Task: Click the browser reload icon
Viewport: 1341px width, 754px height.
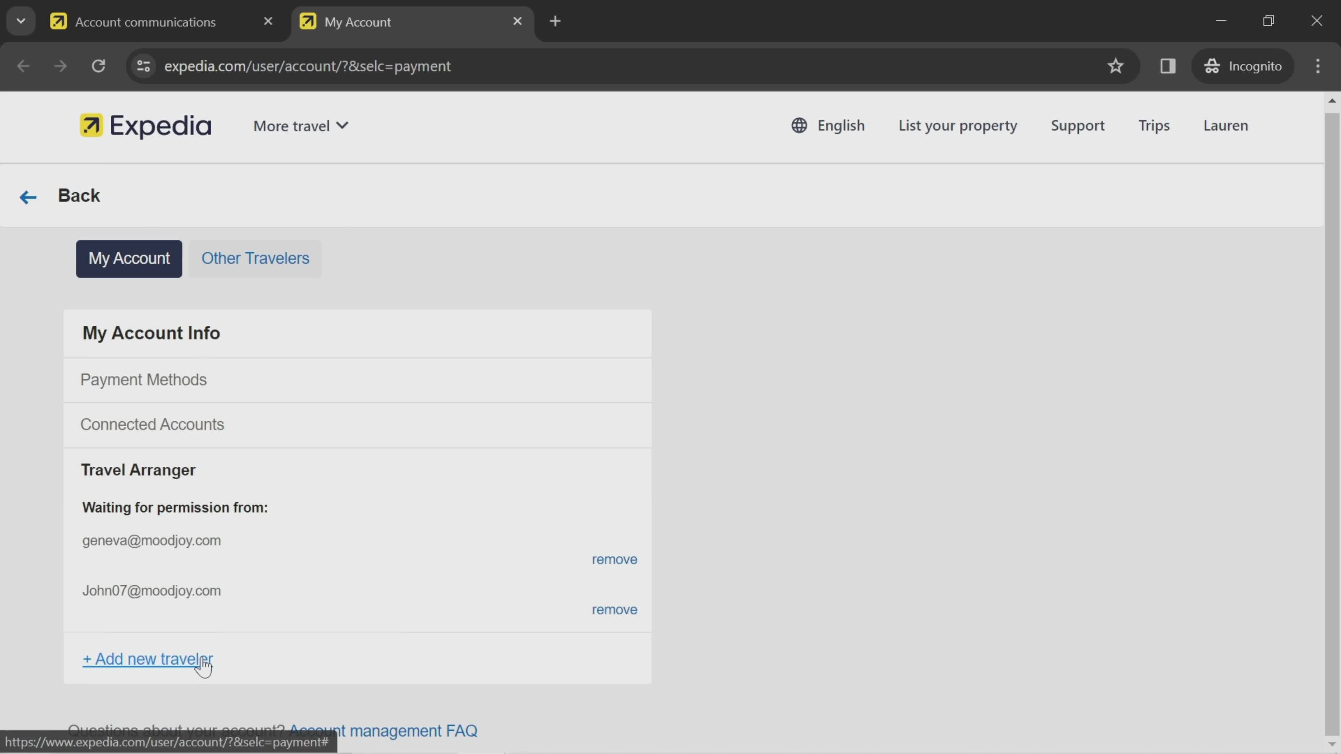Action: 98,65
